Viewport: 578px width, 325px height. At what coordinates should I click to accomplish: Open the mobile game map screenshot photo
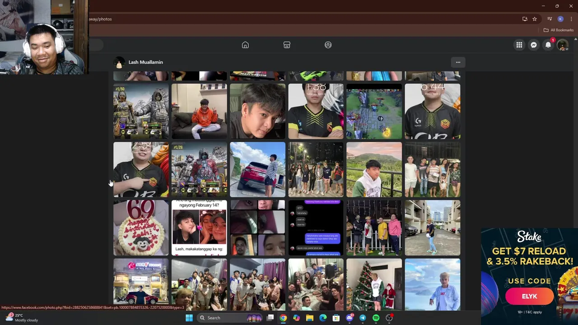(x=374, y=111)
